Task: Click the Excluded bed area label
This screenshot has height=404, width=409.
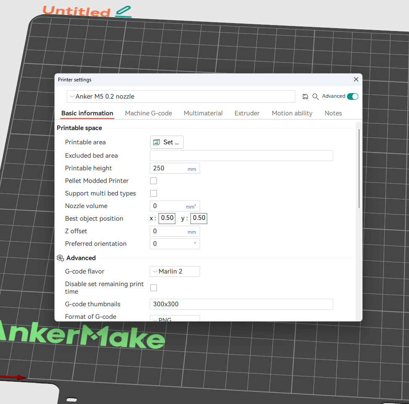Action: pos(91,156)
